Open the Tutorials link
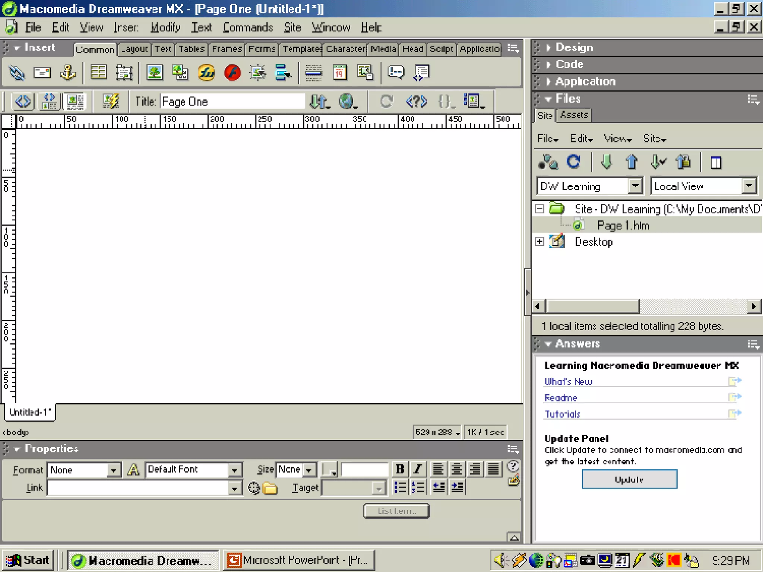Image resolution: width=763 pixels, height=572 pixels. click(x=563, y=414)
